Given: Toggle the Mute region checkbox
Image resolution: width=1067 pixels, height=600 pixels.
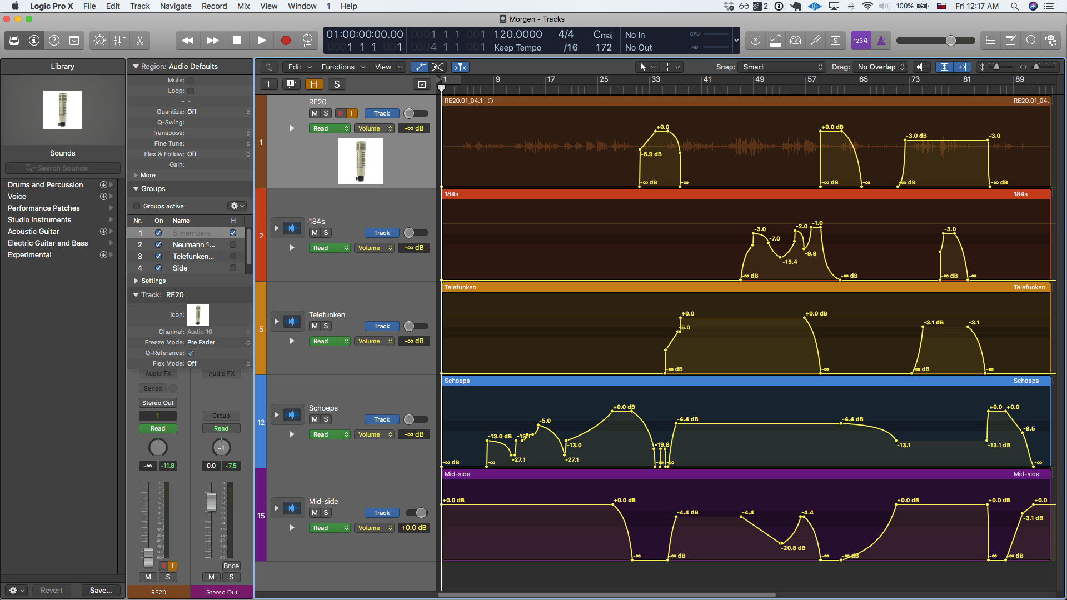Looking at the screenshot, I should coord(191,80).
